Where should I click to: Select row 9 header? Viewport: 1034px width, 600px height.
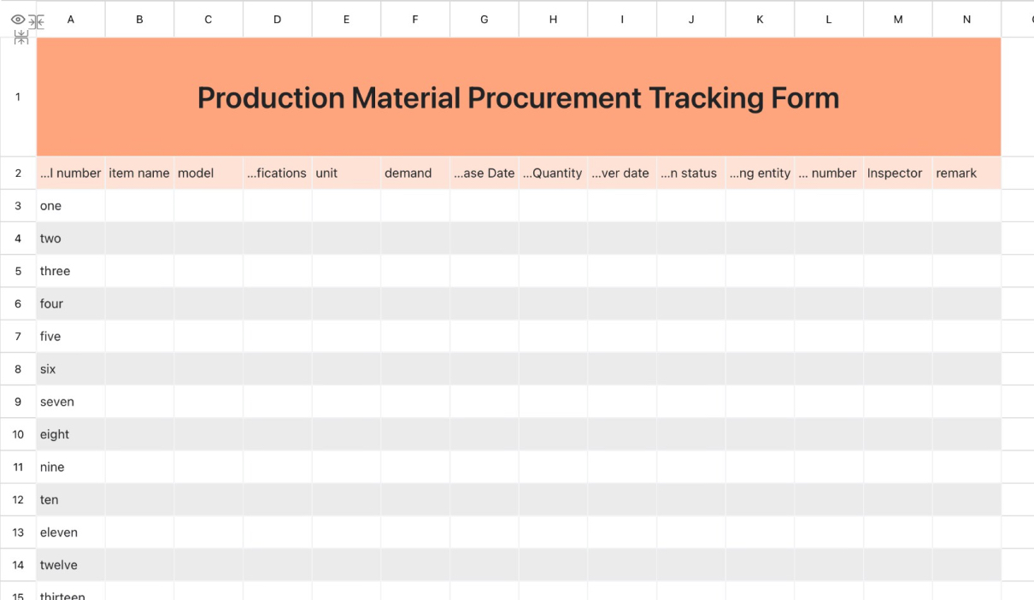[x=18, y=402]
